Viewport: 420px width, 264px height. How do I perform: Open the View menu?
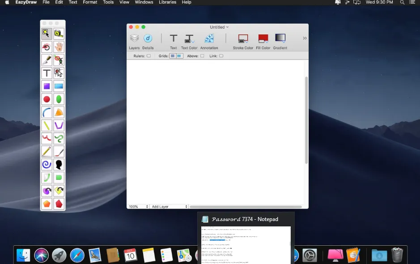coord(124,2)
